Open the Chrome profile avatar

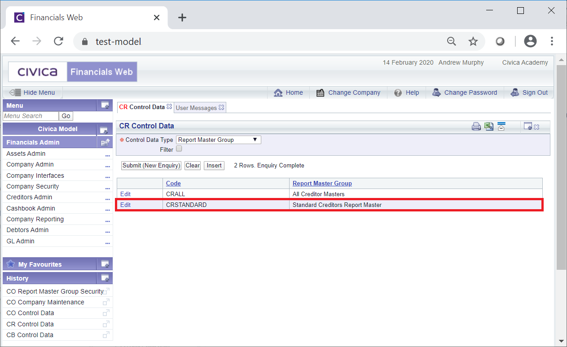(x=530, y=41)
